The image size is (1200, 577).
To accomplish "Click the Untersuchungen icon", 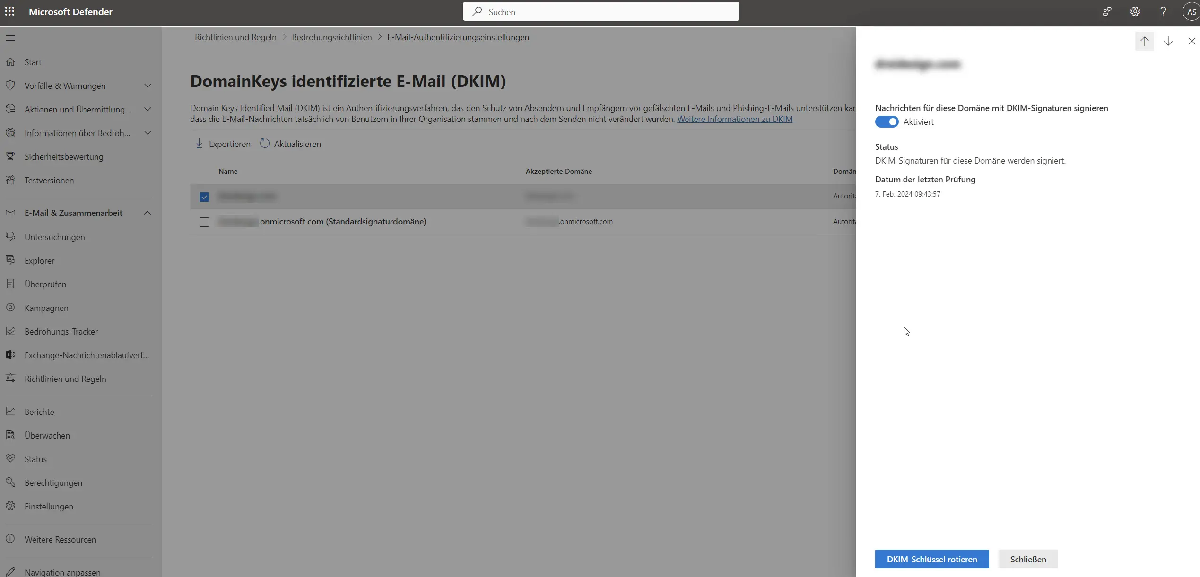I will [10, 237].
